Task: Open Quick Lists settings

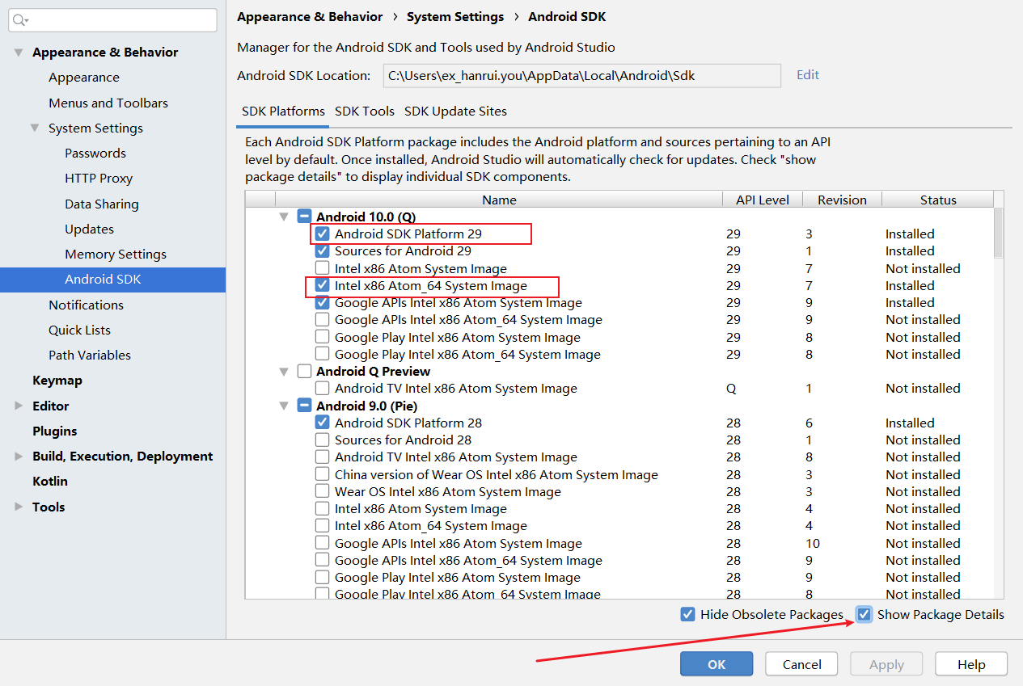Action: tap(79, 330)
